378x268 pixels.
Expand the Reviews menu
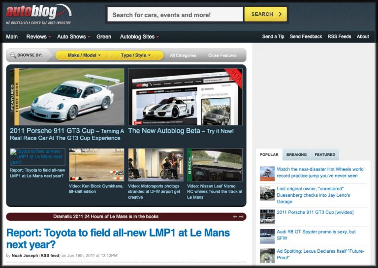point(38,36)
